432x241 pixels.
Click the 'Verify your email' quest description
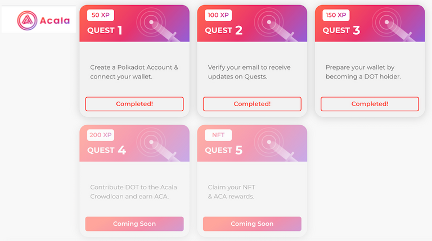[x=249, y=72]
